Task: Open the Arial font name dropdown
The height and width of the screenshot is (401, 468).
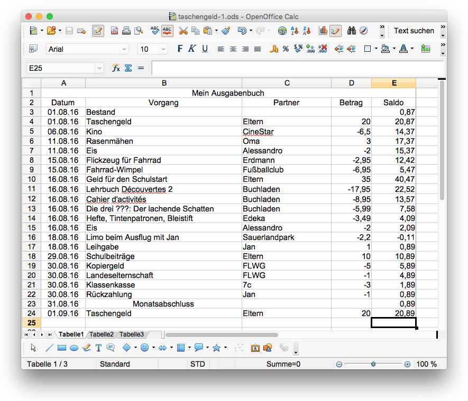Action: coord(124,49)
